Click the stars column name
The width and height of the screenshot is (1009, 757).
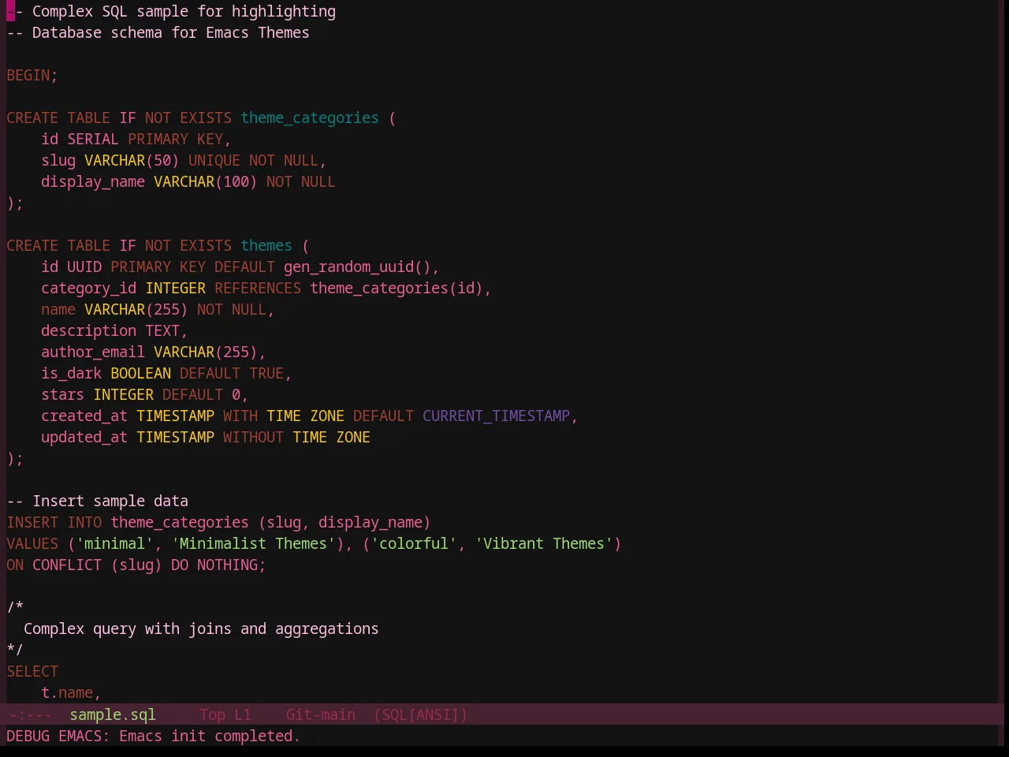coord(63,394)
